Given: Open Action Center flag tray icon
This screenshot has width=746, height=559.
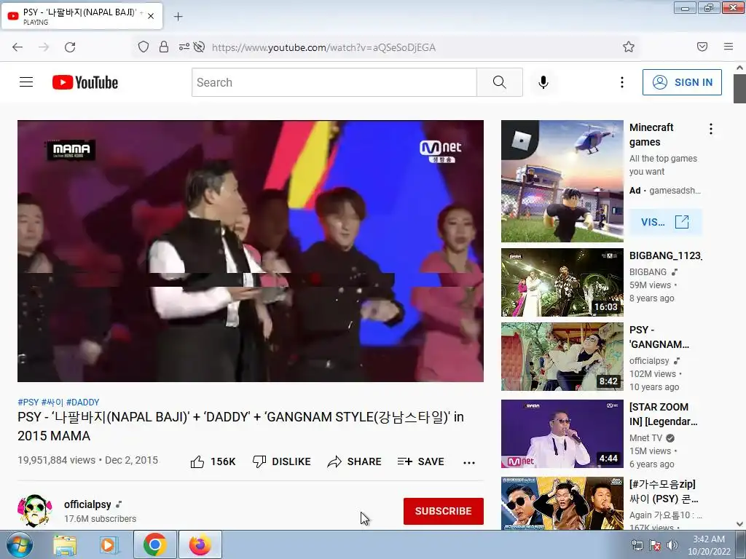Looking at the screenshot, I should click(655, 545).
